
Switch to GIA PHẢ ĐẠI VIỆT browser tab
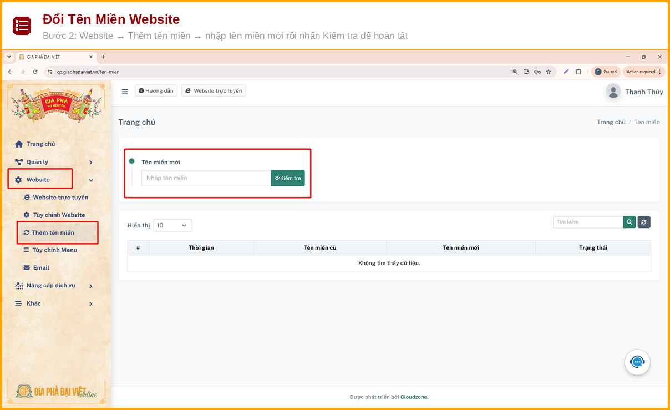pyautogui.click(x=55, y=57)
